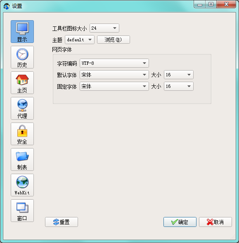The image size is (239, 243).
Task: Open the 安全 security section
Action: coord(22,134)
